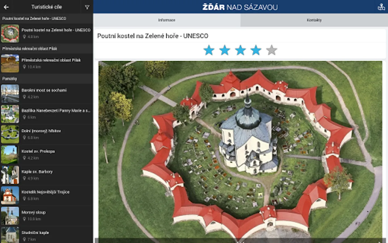Click the thumbnail of Příměstská rekreační oblast Pilák
Screen dimensions: 388x243
[10, 63]
